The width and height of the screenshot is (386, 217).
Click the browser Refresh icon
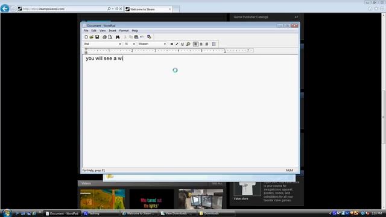(116, 9)
